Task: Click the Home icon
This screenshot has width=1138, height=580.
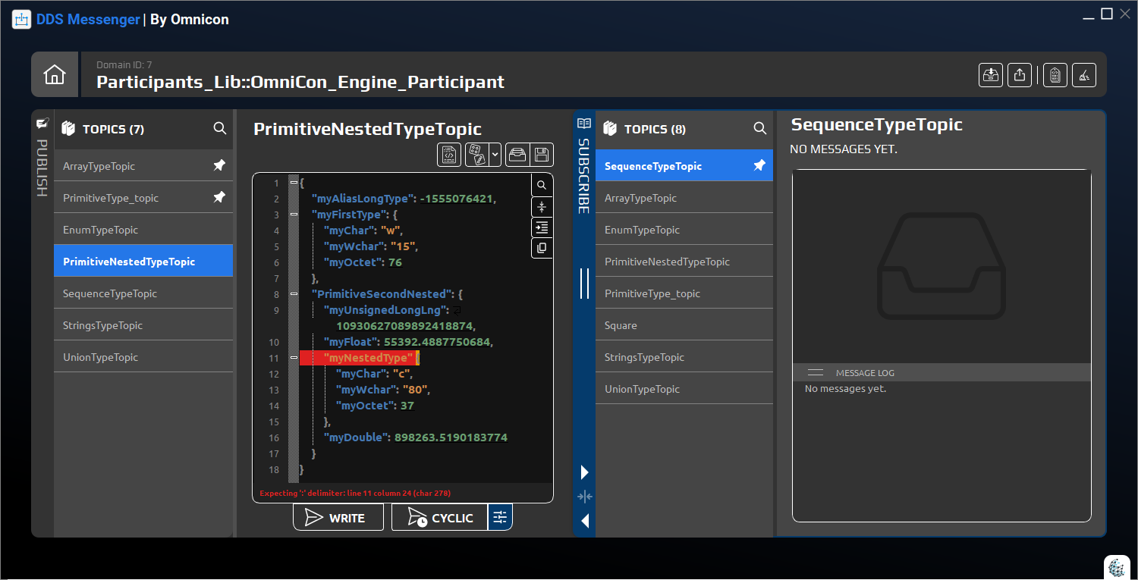Action: click(54, 74)
